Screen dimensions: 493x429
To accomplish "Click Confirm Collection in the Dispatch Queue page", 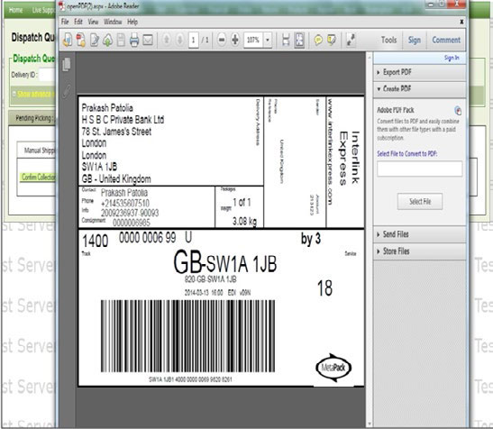I will point(38,177).
